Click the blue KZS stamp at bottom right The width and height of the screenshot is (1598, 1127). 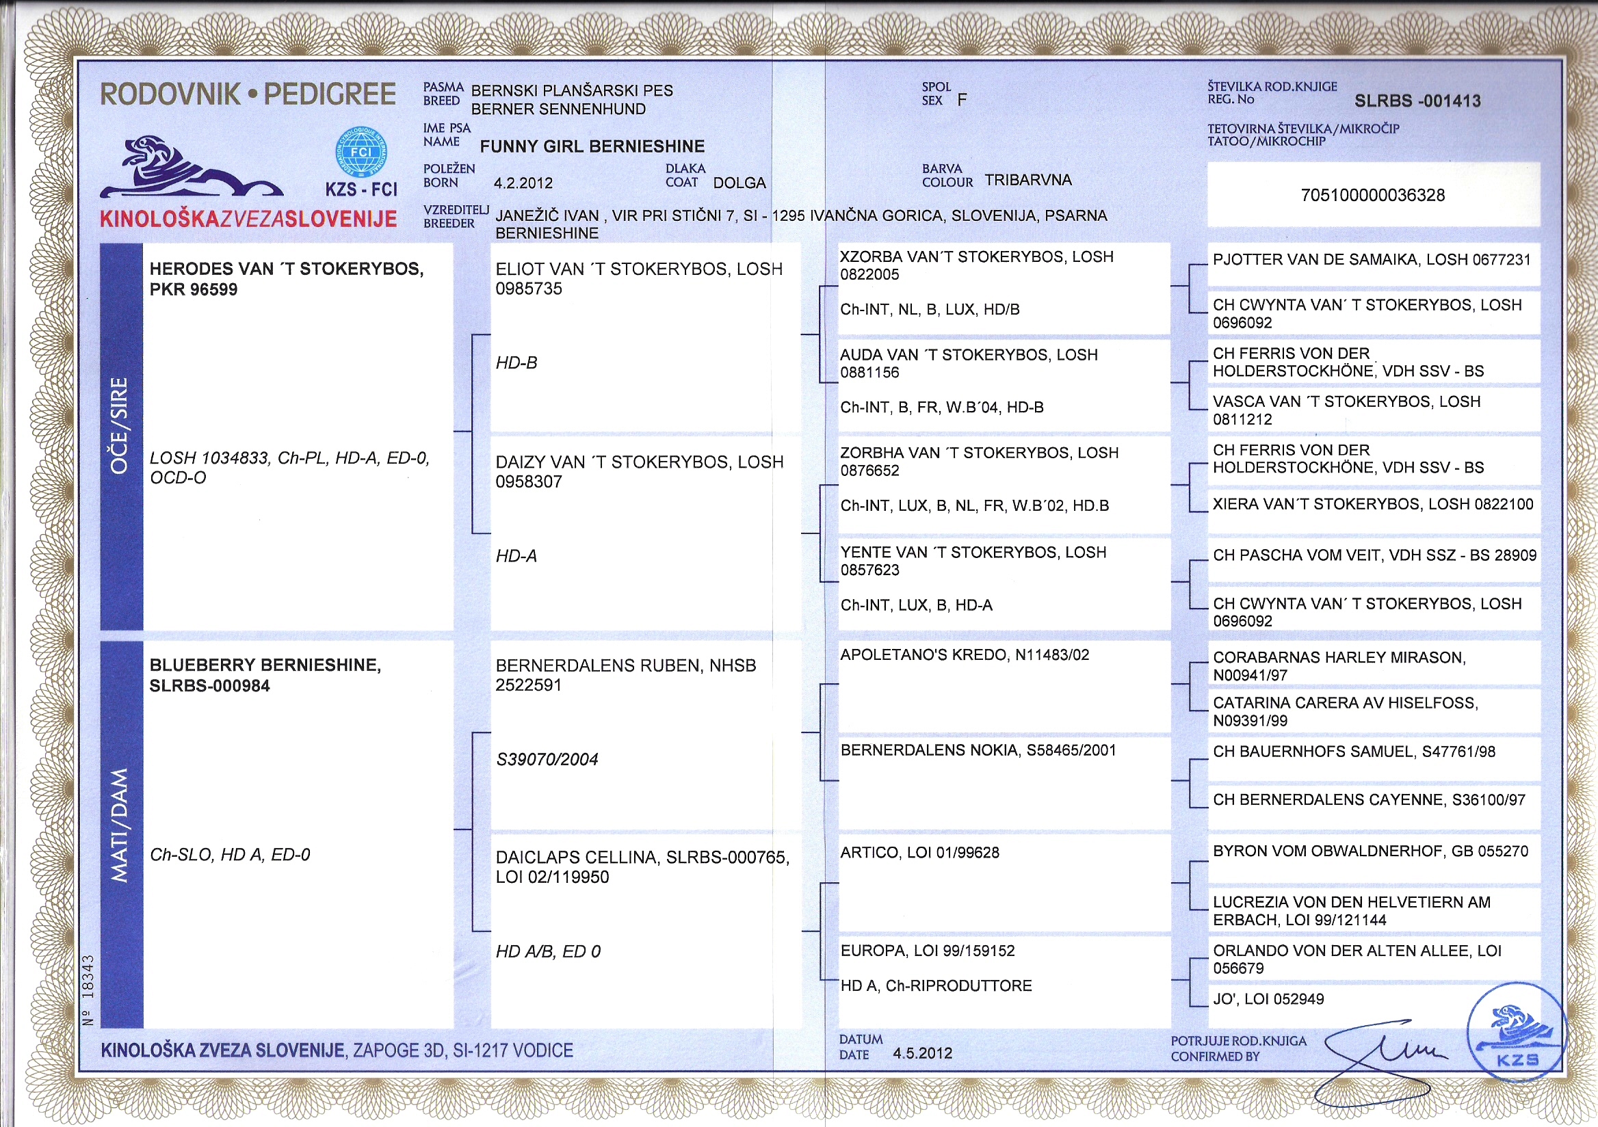click(1519, 1034)
